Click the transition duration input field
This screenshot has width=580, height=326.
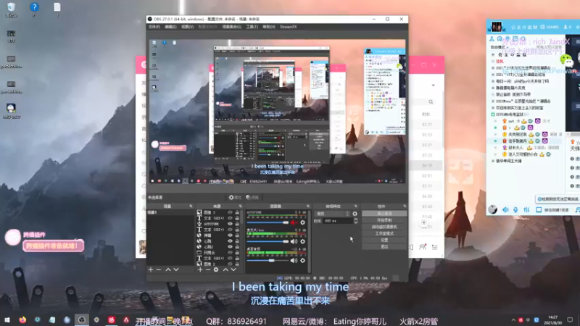[338, 221]
